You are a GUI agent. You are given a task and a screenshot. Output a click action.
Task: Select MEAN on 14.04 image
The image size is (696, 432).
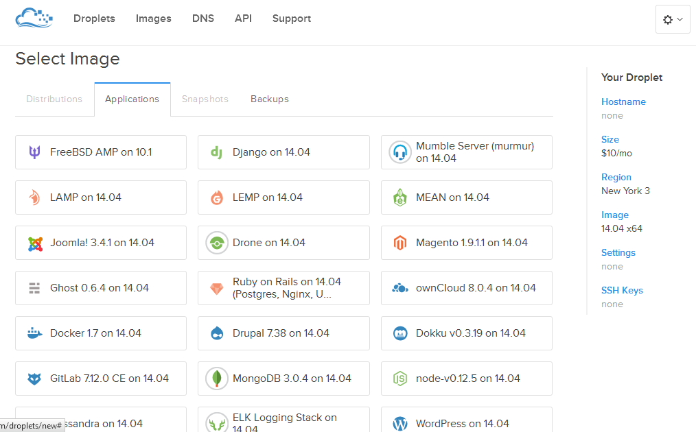pyautogui.click(x=467, y=197)
